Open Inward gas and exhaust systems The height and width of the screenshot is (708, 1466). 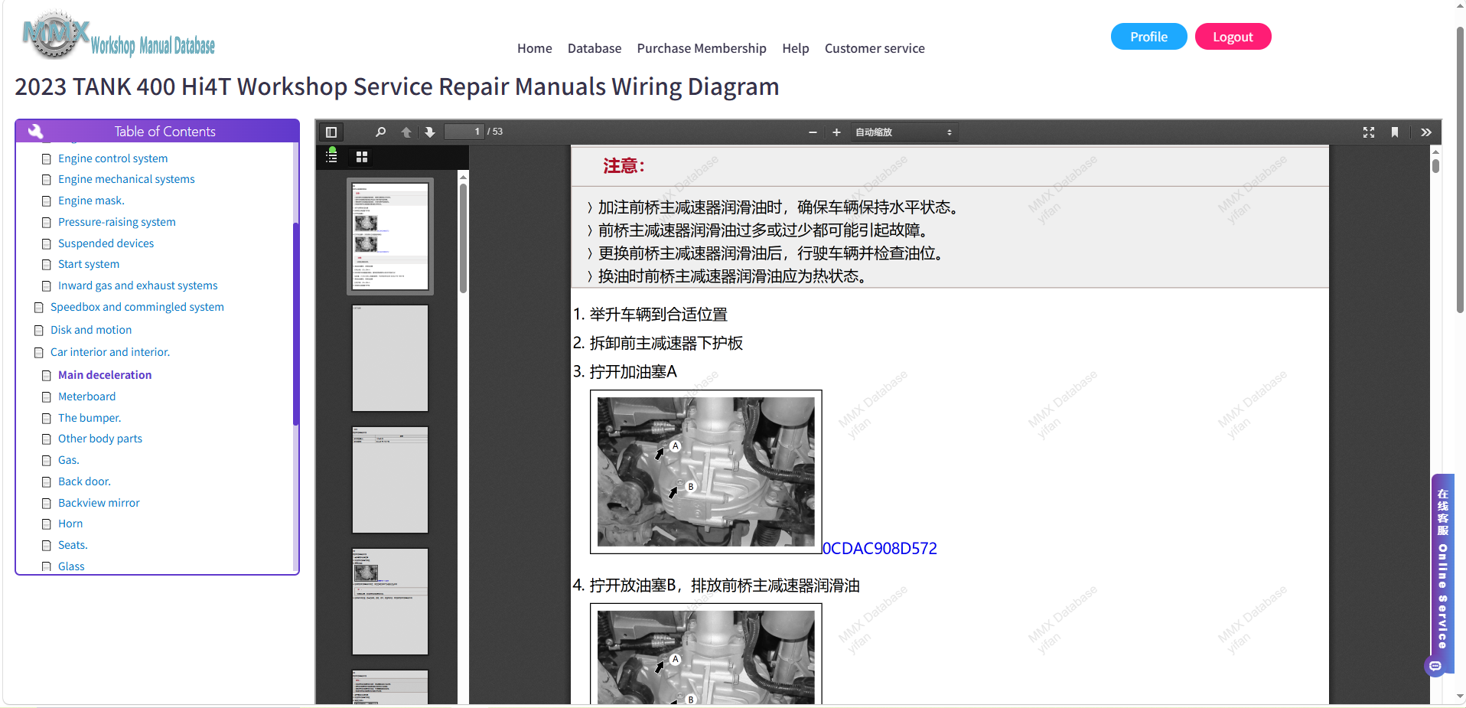(138, 285)
